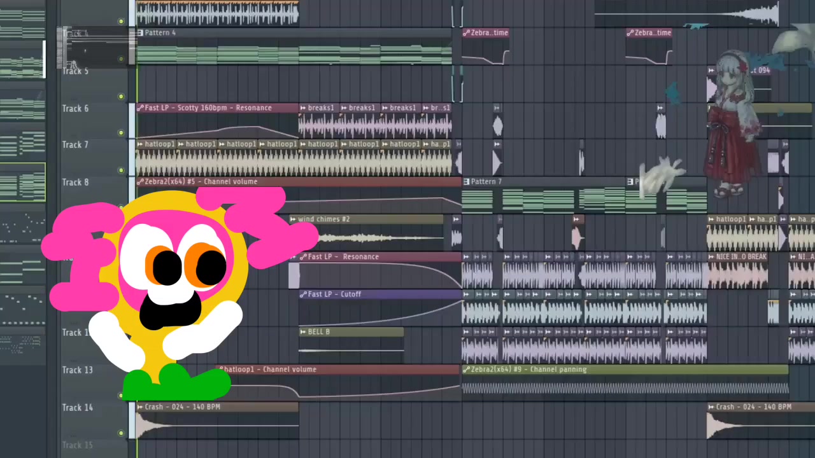Mute Track 6 using its green LED
The image size is (815, 458).
pos(121,133)
